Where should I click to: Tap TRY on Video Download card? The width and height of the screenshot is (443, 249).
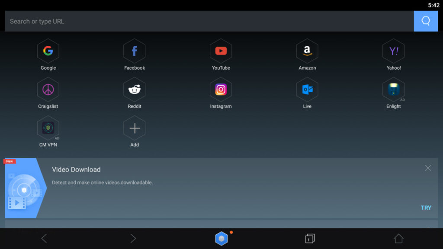point(426,208)
